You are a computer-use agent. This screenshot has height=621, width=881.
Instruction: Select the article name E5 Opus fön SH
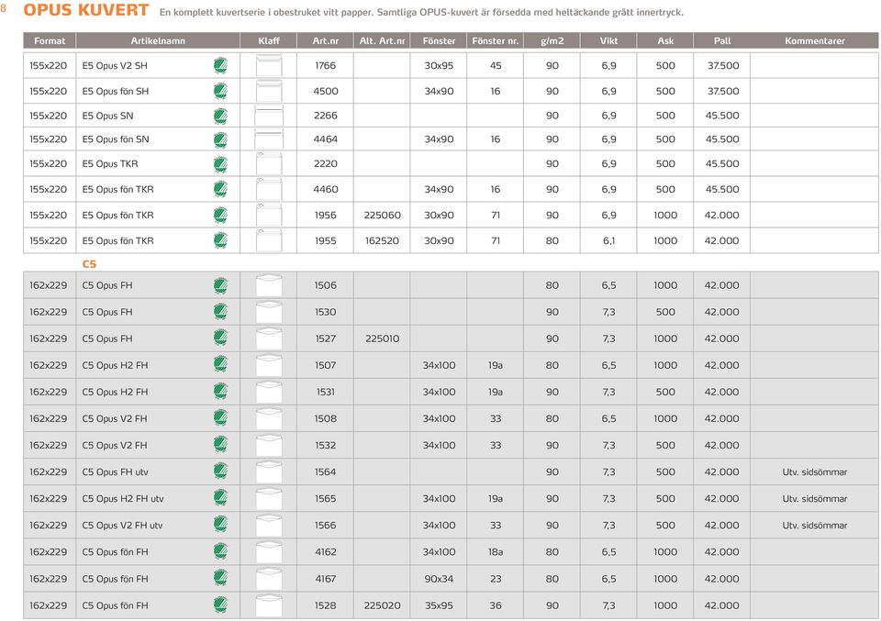pyautogui.click(x=116, y=91)
